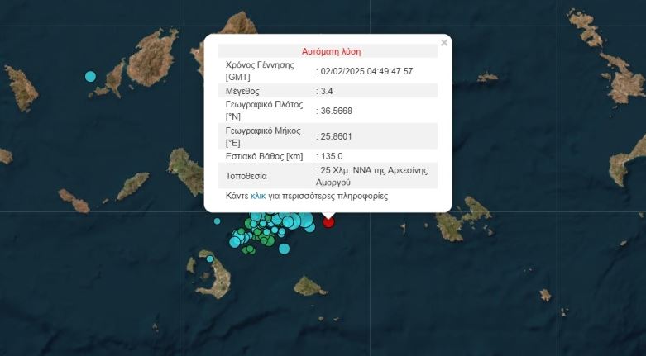This screenshot has height=356, width=646.
Task: Click the location text '25 Χλμ. ΝΝΑ της Αρκεσίνης'
Action: 374,170
